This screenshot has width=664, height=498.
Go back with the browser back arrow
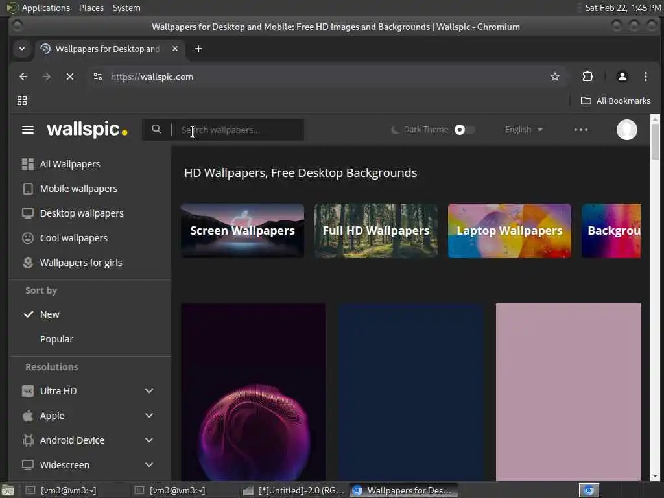coord(23,77)
